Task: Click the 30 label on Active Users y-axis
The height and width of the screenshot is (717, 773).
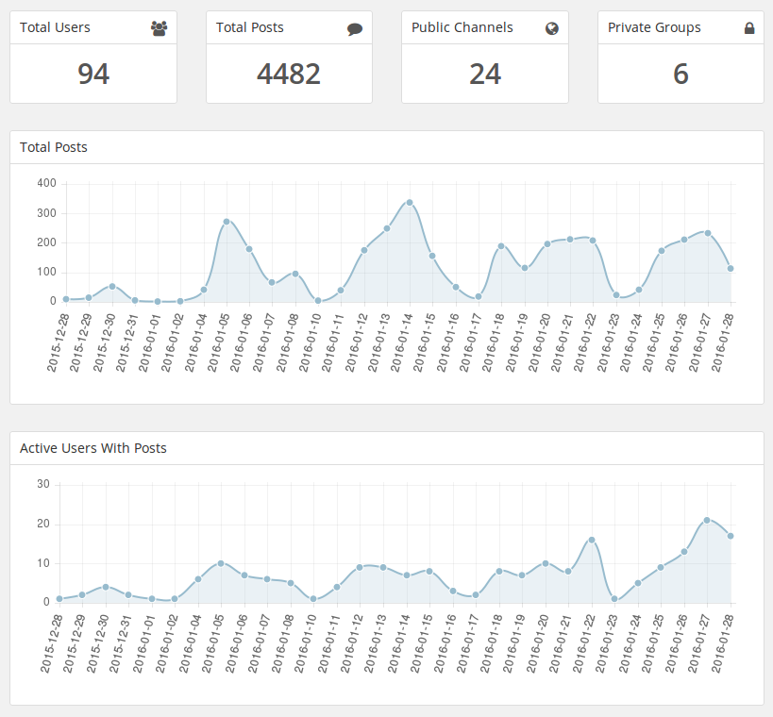Action: [x=43, y=484]
